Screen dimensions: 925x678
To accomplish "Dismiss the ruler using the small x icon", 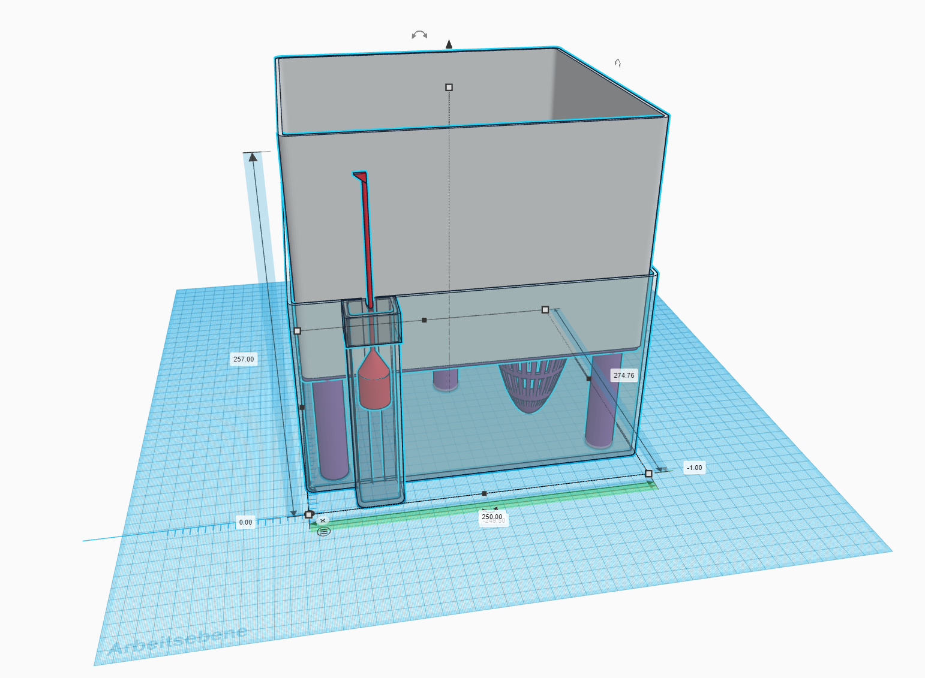I will pos(323,520).
